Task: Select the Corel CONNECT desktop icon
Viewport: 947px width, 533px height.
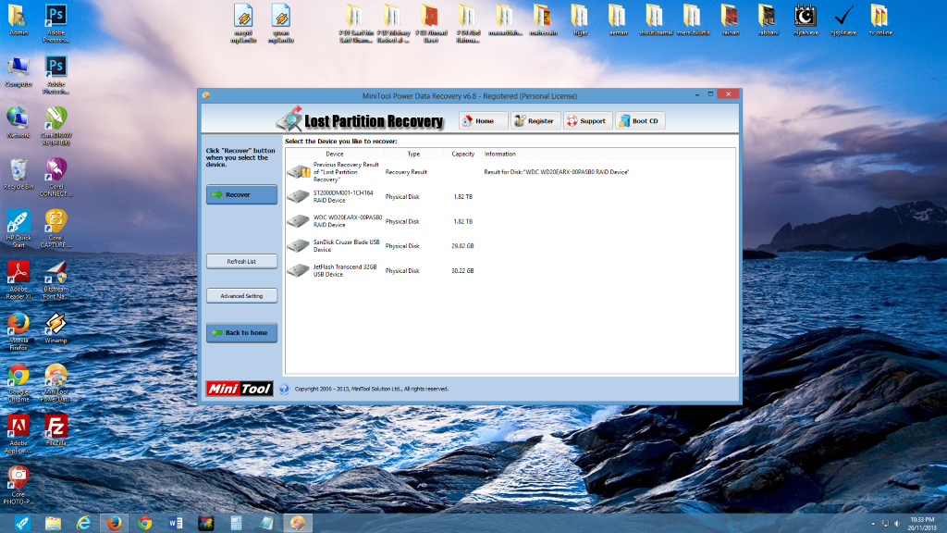Action: click(x=55, y=178)
